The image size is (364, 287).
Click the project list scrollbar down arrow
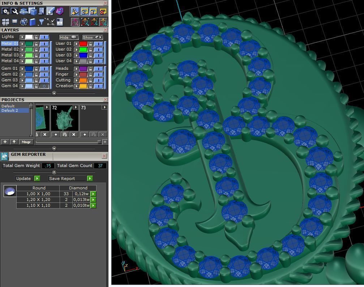pos(31,136)
